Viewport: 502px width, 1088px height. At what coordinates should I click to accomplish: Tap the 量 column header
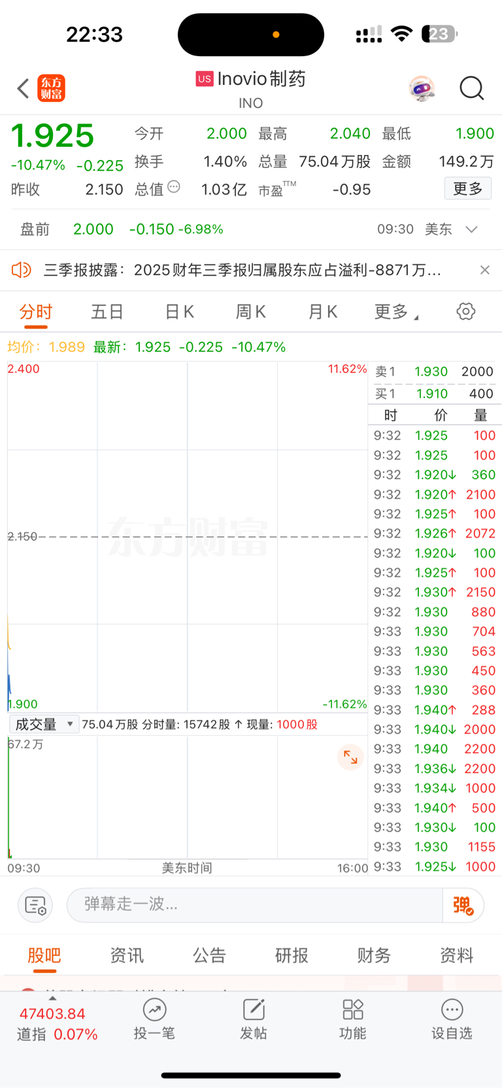click(480, 415)
